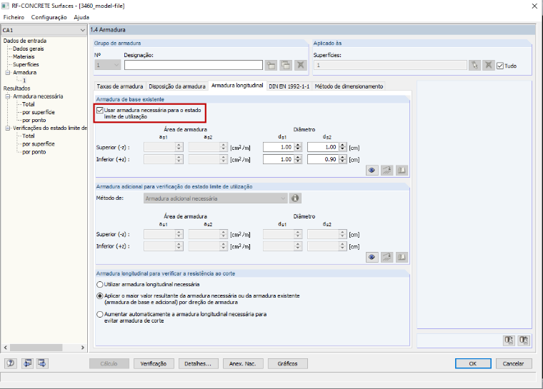Open the Ajuda menu
The height and width of the screenshot is (389, 543).
coord(81,17)
